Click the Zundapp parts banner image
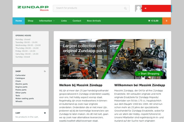184x122 pixels. (113, 59)
